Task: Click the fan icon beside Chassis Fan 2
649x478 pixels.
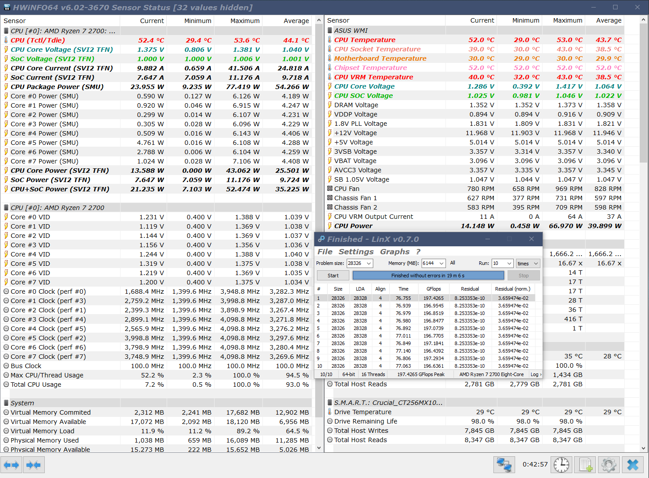Action: point(330,207)
